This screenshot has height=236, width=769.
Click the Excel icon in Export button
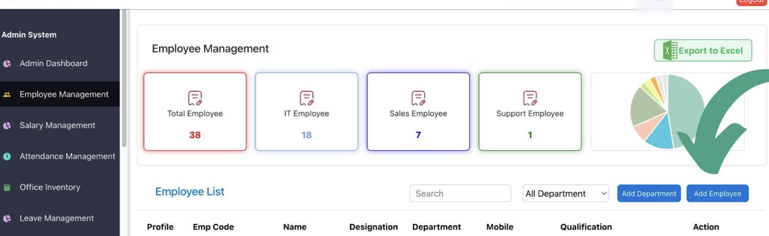(670, 51)
